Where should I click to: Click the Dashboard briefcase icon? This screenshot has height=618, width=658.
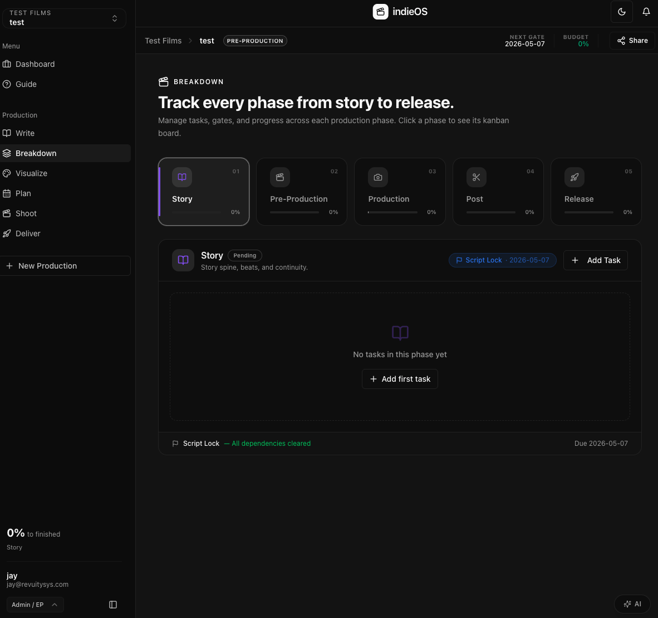[x=7, y=64]
